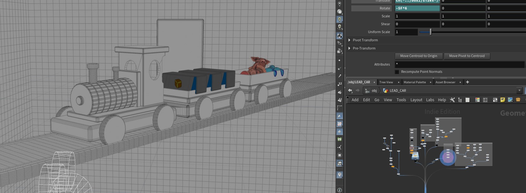The width and height of the screenshot is (526, 193).
Task: Click the add background image icon in network editor
Action: pos(510,100)
